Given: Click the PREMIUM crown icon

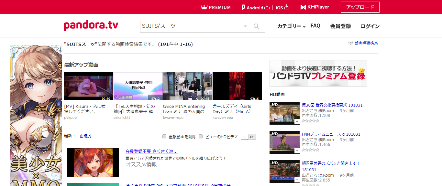Looking at the screenshot, I should [x=204, y=7].
